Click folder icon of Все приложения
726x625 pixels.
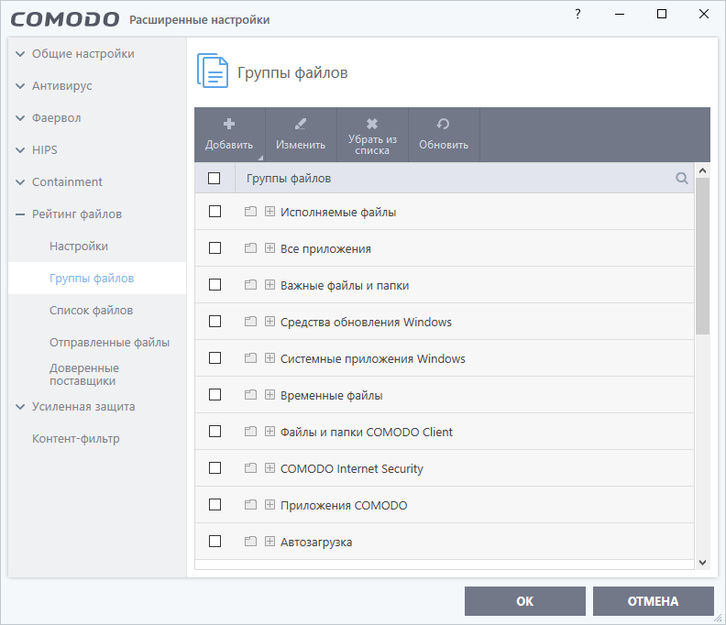coord(250,248)
